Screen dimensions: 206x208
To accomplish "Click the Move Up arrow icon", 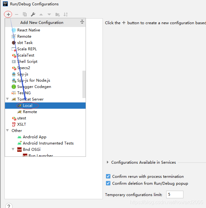I will pos(41,14).
